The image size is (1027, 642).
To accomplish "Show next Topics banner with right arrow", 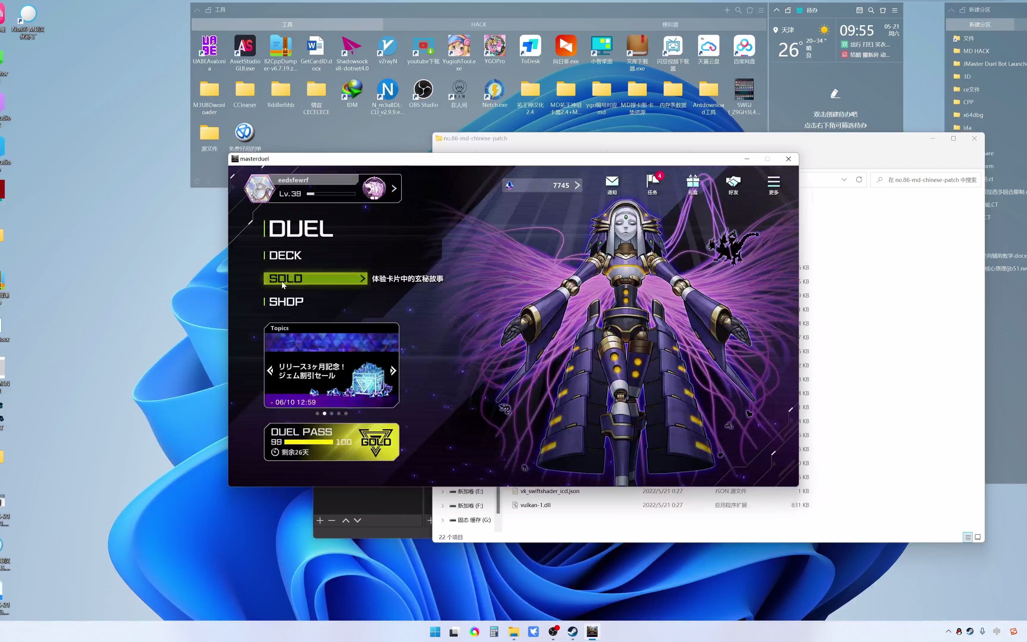I will 393,371.
